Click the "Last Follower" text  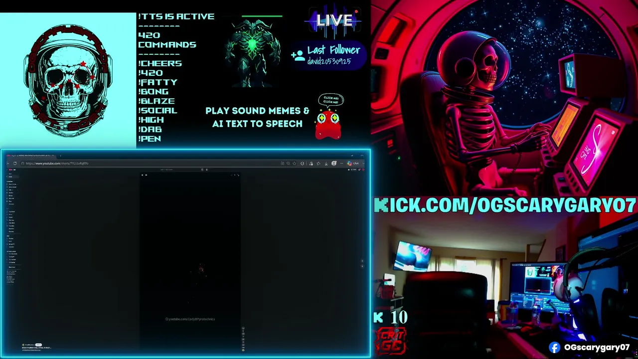pyautogui.click(x=333, y=50)
